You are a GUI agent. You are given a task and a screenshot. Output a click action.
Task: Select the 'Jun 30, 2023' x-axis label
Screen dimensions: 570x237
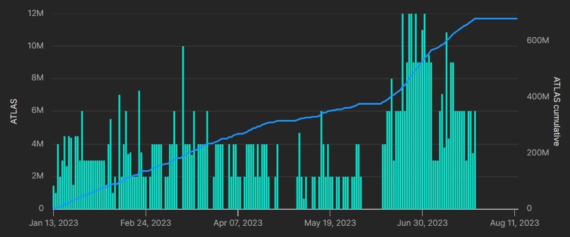[422, 223]
